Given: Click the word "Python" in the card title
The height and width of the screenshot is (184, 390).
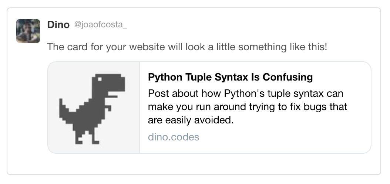Looking at the screenshot, I should point(165,77).
